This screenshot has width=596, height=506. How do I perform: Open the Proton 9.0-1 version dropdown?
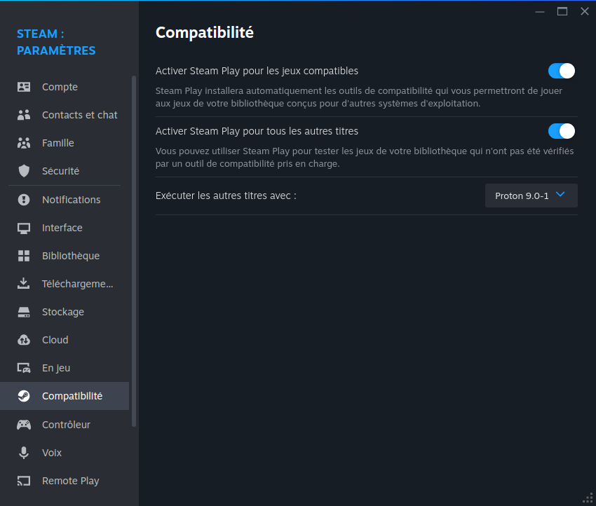pyautogui.click(x=531, y=196)
